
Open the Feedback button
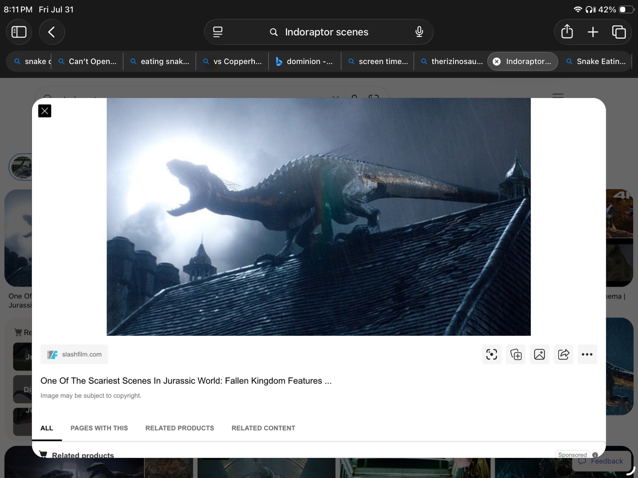point(601,461)
